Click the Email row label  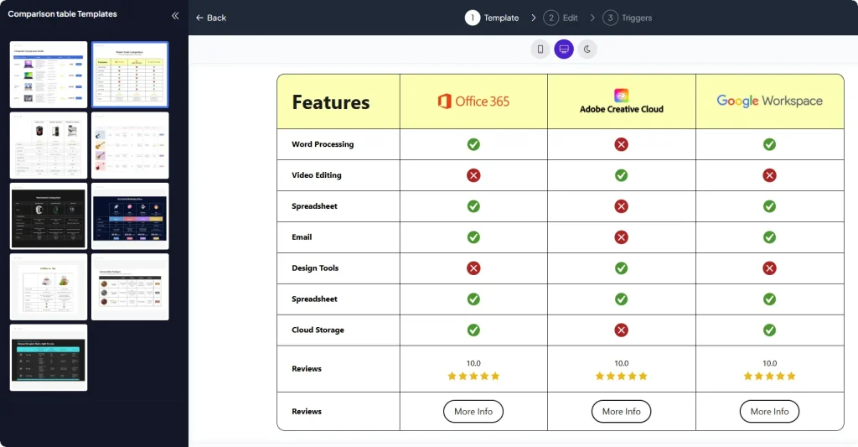(302, 237)
